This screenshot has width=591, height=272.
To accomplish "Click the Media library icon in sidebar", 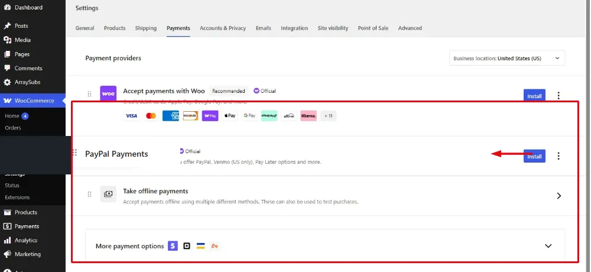I will (7, 40).
